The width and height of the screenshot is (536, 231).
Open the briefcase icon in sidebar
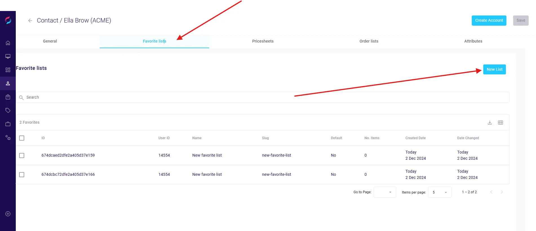tap(8, 124)
